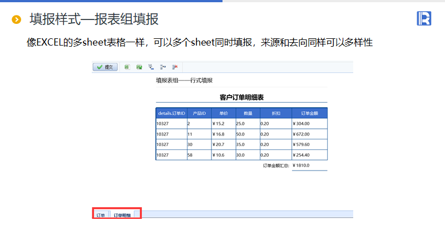Click the quantity cell 50.0
Screen dimensions: 445x250
point(248,134)
